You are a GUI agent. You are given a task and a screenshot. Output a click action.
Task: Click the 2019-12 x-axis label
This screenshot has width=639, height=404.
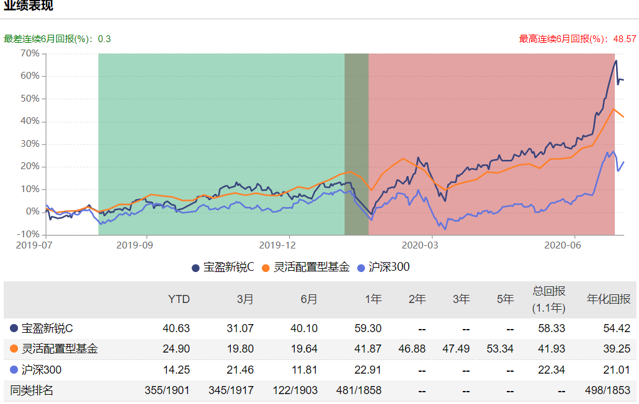point(277,245)
